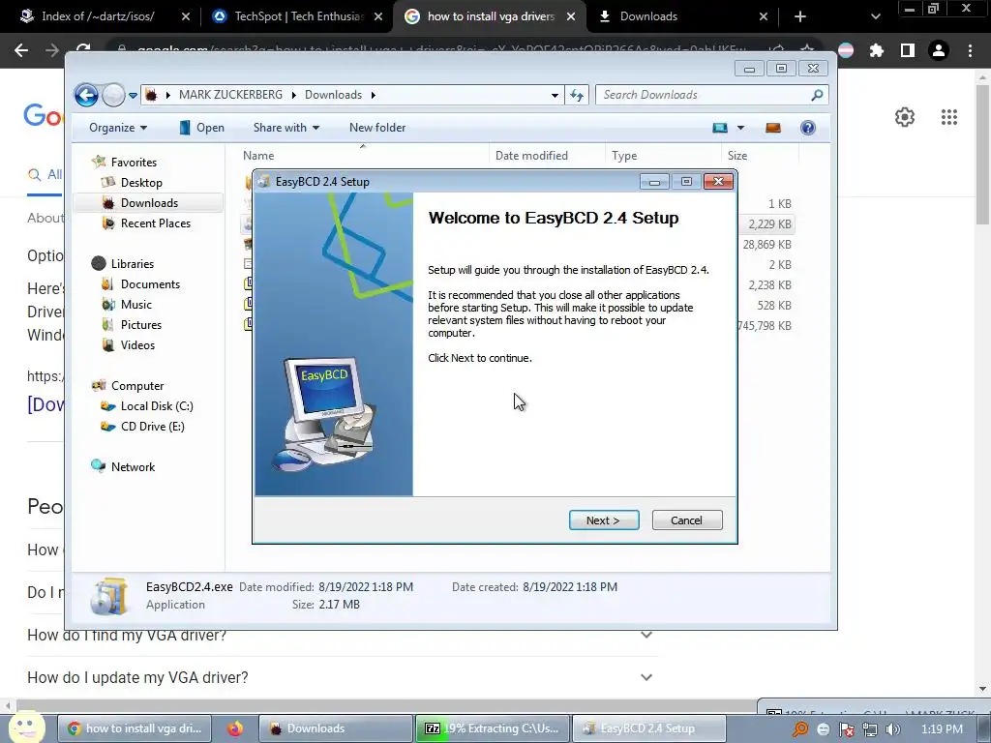Click the 1:19 PM taskbar clock
Viewport: 991px width, 743px height.
(942, 729)
